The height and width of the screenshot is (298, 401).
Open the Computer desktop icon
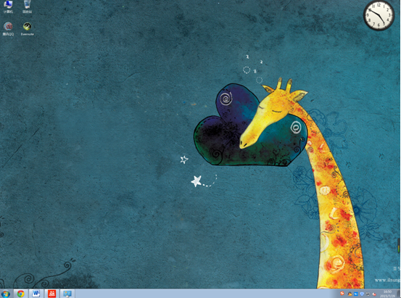[8, 7]
